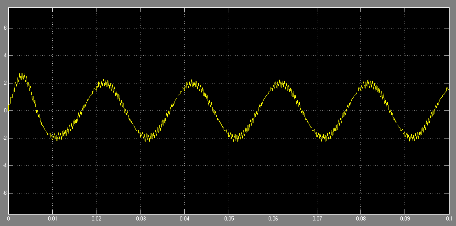Click the amplitude axis label 6
The width and height of the screenshot is (456, 226).
[x=5, y=28]
